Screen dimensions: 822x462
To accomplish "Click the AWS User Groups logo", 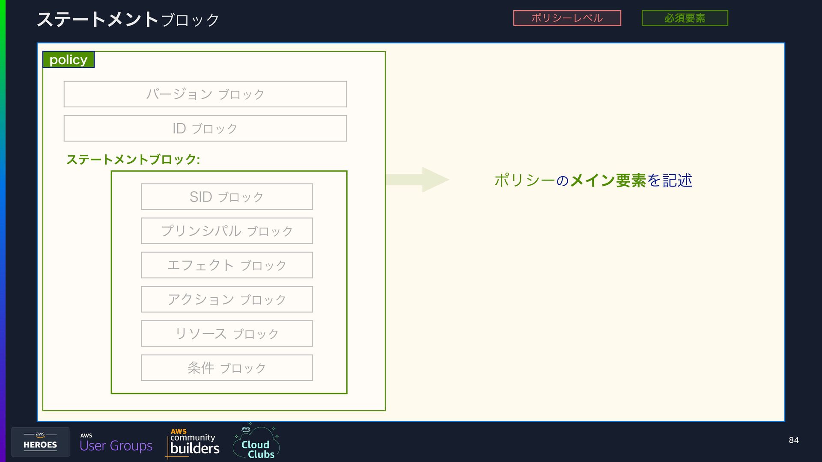I will [116, 443].
